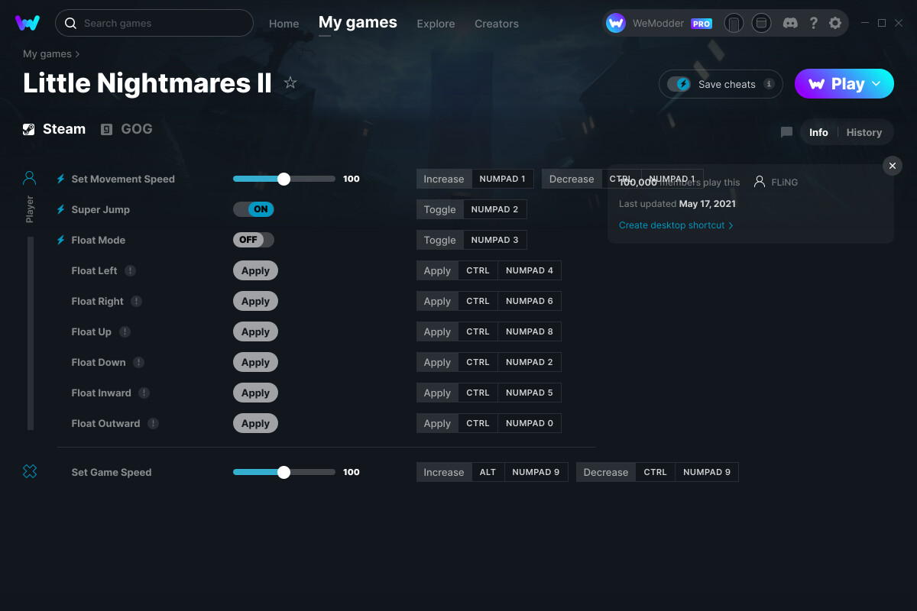Apply the Float Left cheat
The image size is (917, 611).
coord(255,270)
